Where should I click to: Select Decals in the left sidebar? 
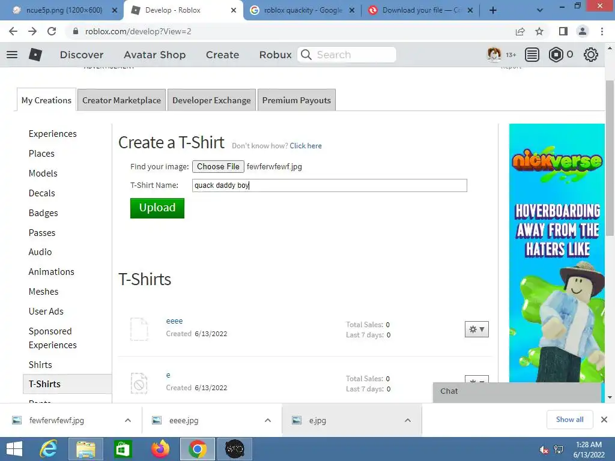coord(41,193)
